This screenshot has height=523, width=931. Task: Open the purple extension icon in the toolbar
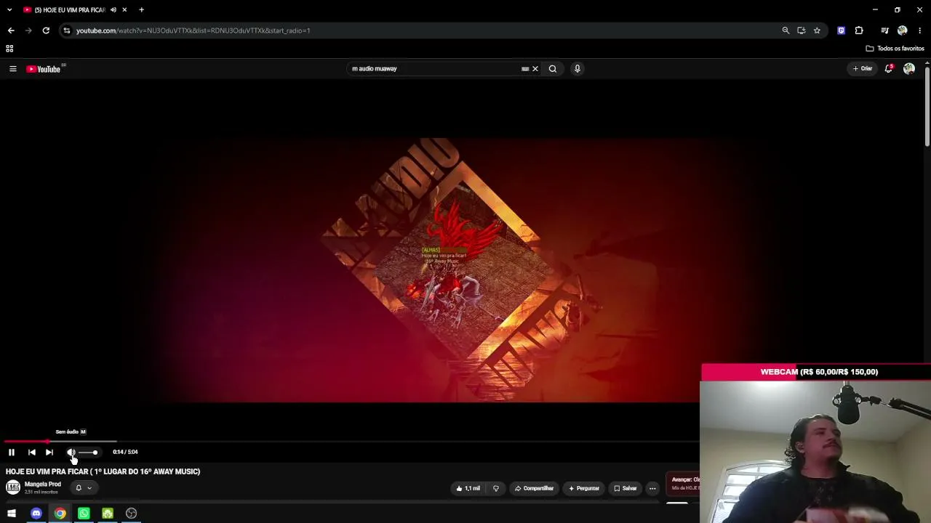point(842,31)
